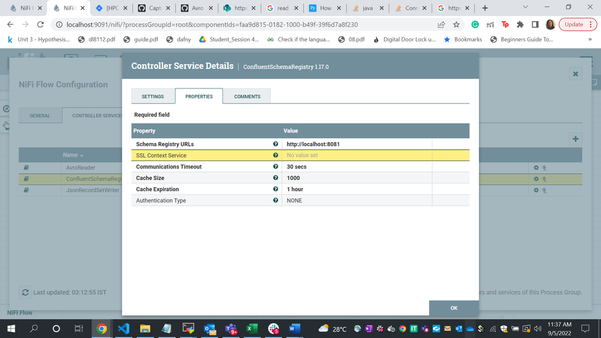The height and width of the screenshot is (338, 601).
Task: Click Cache Expiration value 1 hour
Action: (x=357, y=189)
